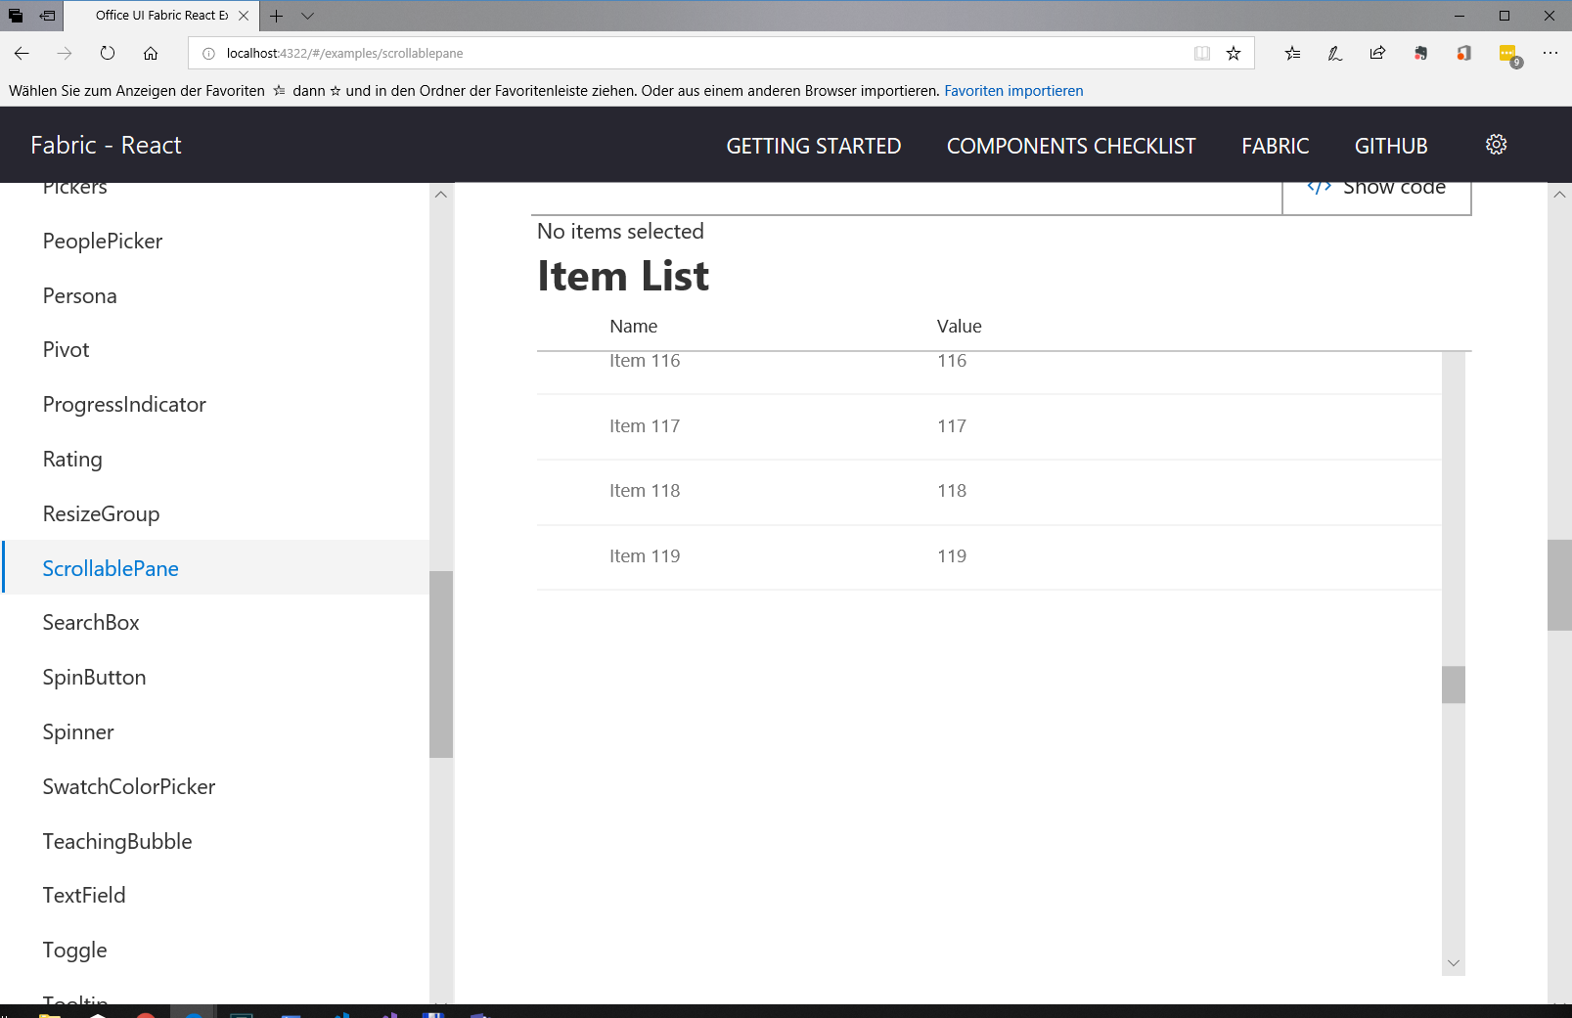Viewport: 1572px width, 1018px height.
Task: Click the Favoriten importieren link
Action: [x=1013, y=90]
